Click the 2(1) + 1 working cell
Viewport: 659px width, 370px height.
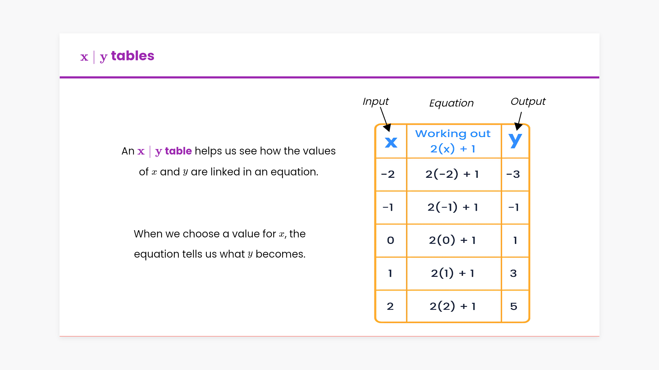pyautogui.click(x=452, y=273)
